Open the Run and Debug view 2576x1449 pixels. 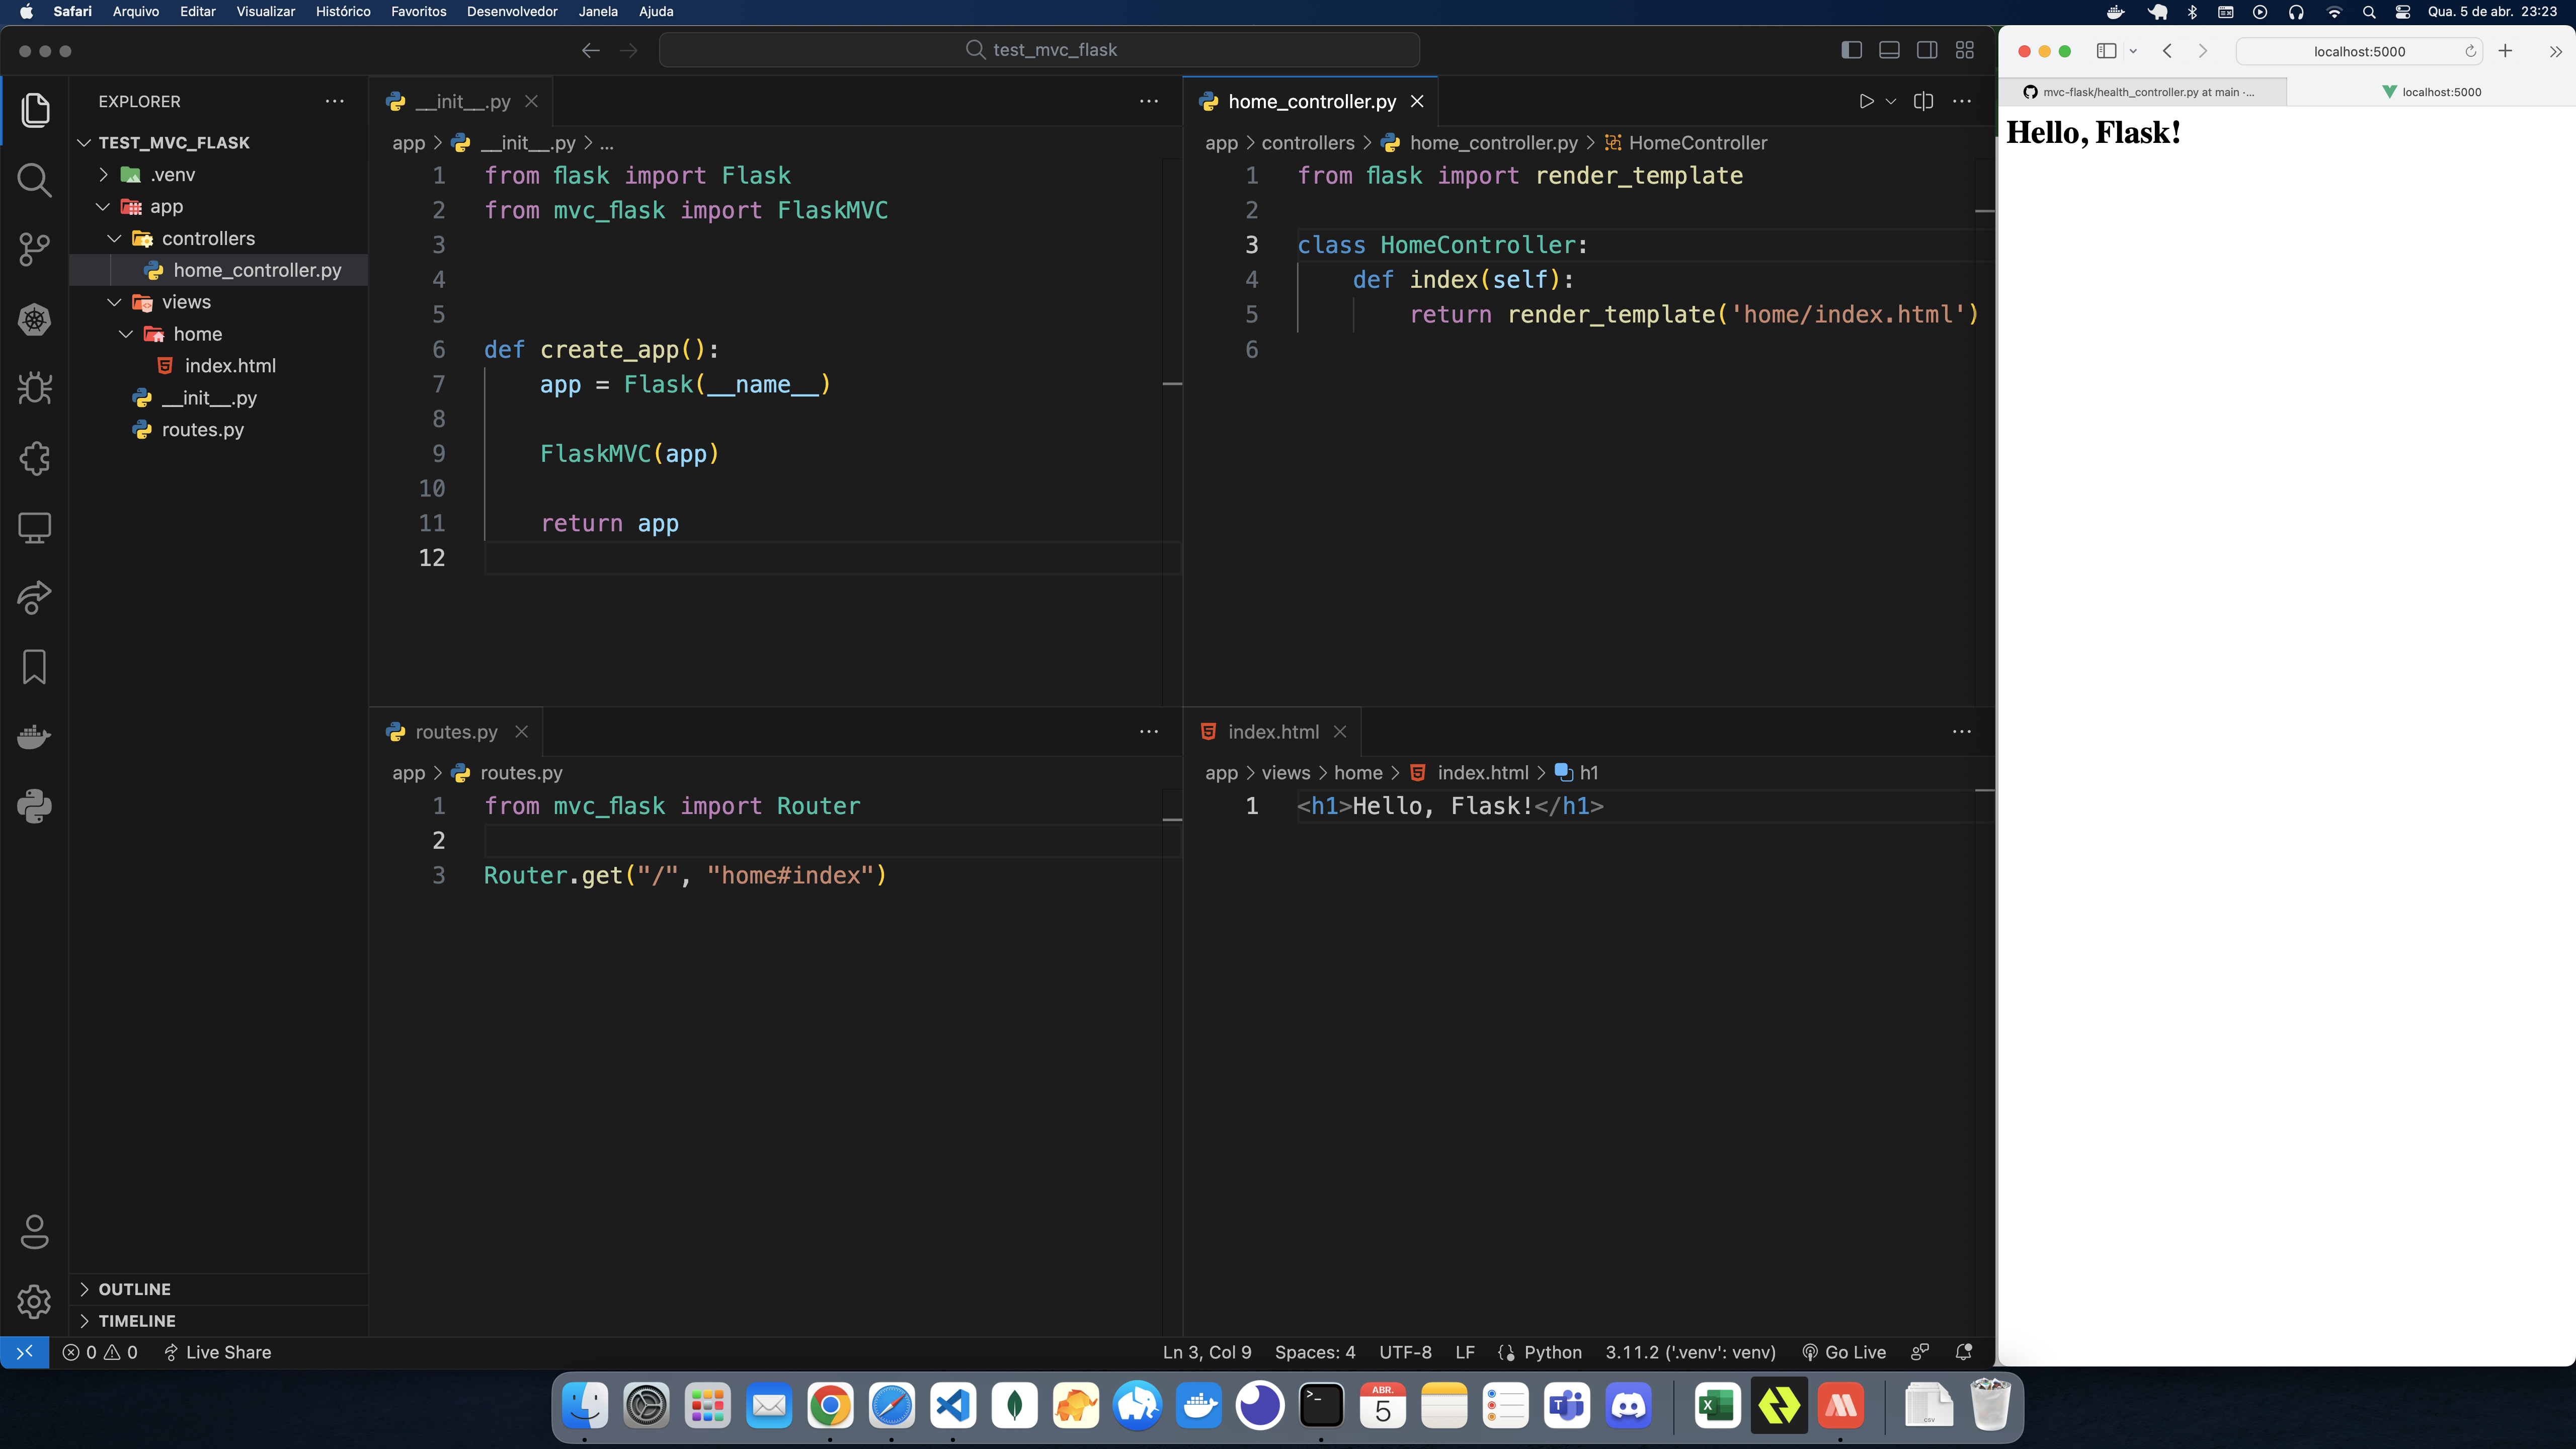pos(34,389)
